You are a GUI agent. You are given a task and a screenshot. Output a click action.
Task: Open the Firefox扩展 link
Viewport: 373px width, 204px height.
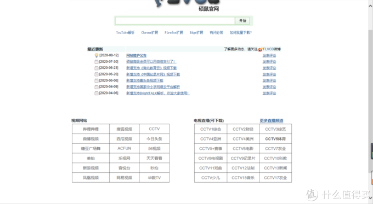(x=174, y=32)
